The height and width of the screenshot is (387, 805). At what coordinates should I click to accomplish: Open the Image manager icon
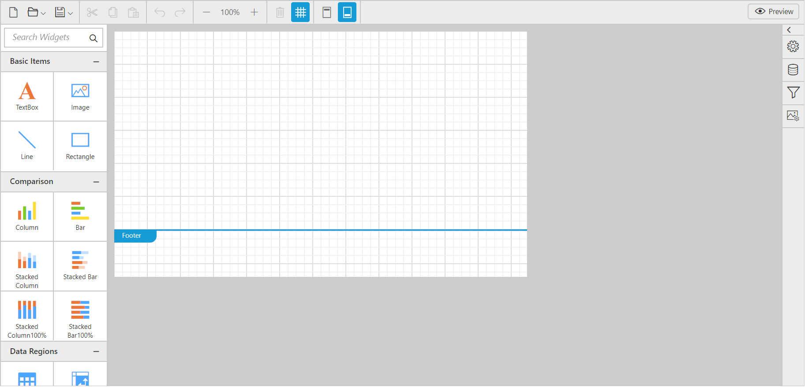tap(793, 116)
